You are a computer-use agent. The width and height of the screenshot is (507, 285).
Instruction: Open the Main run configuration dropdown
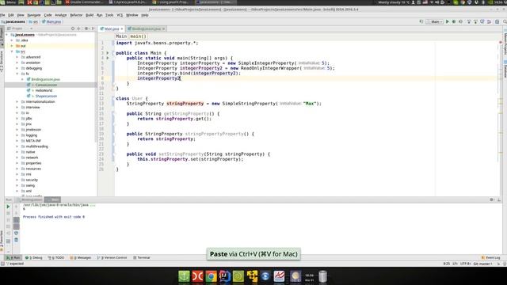(x=435, y=21)
